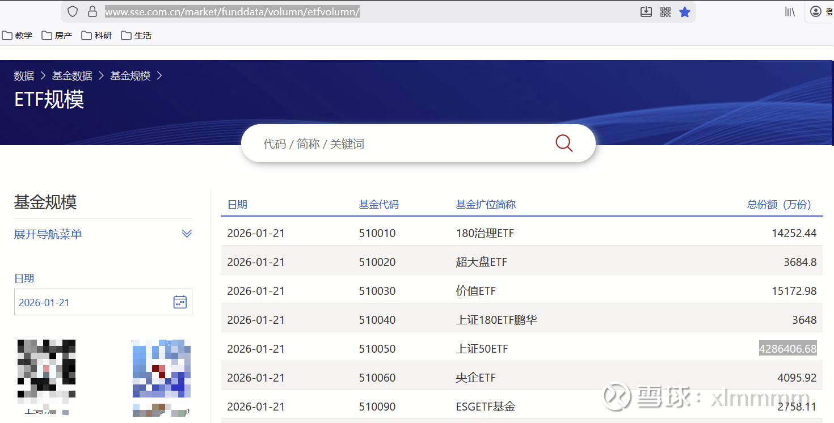Screen dimensions: 834x423
Task: Open the calendar date picker icon
Action: tap(180, 302)
